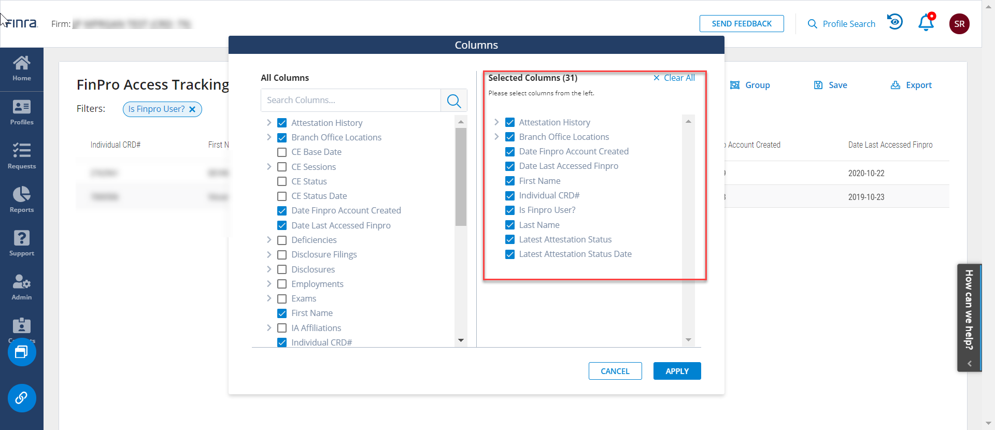Enable the CE Status Date column
Screen dimensions: 995x430
[282, 196]
